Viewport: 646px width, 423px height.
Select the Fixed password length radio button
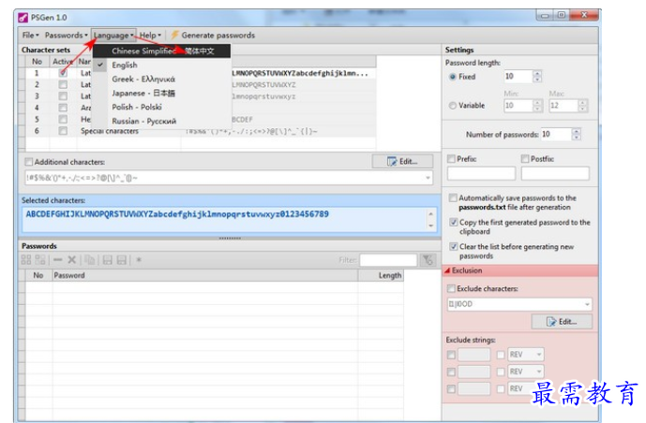pyautogui.click(x=453, y=77)
